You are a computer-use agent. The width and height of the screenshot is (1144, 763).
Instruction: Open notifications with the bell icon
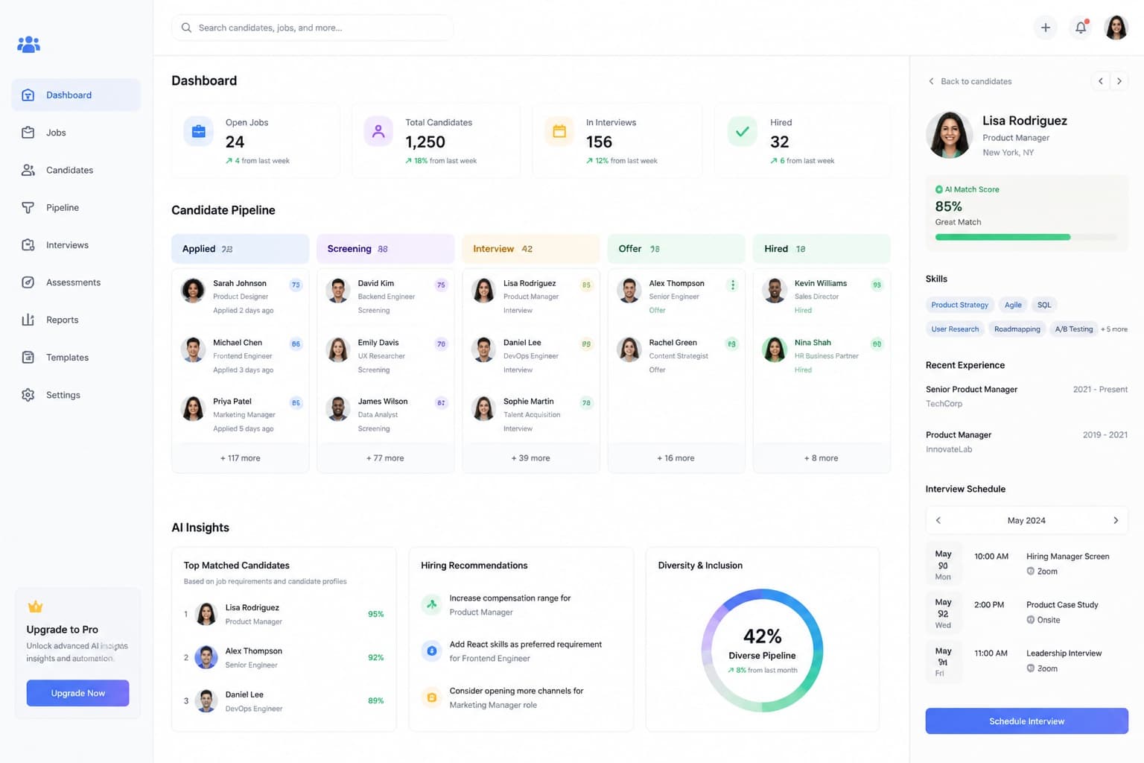point(1081,28)
